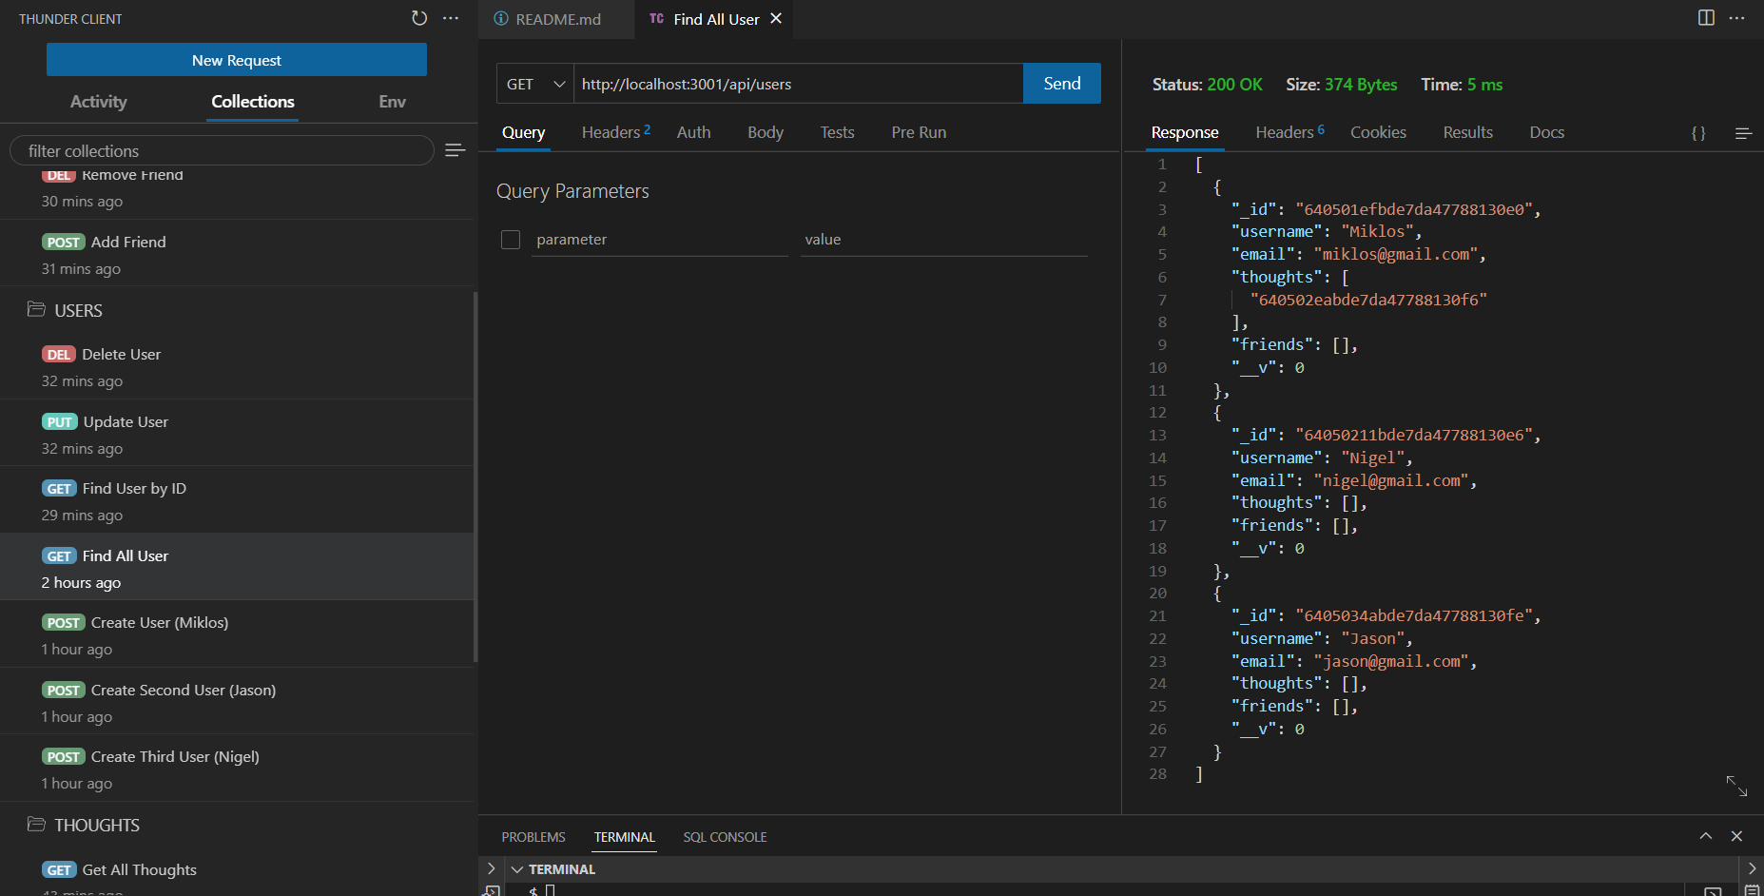
Task: Click the split editor icon top right
Action: [x=1705, y=17]
